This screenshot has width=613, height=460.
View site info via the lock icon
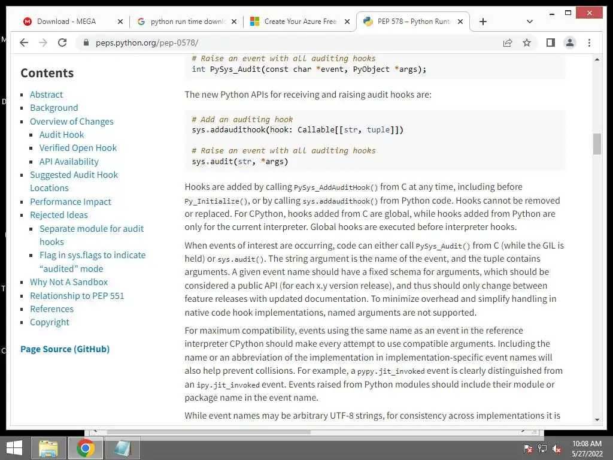(x=86, y=43)
